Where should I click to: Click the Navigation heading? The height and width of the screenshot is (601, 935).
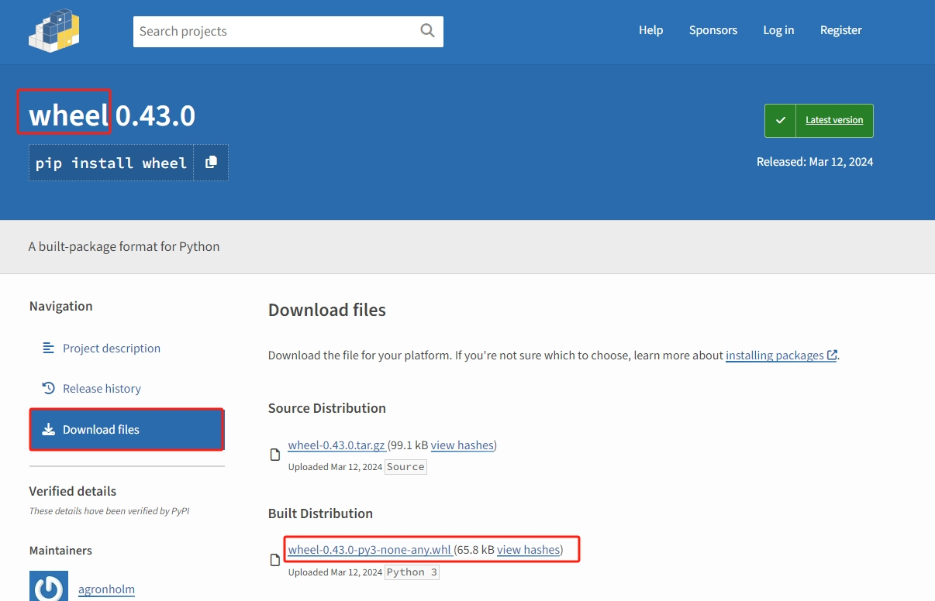pyautogui.click(x=60, y=306)
